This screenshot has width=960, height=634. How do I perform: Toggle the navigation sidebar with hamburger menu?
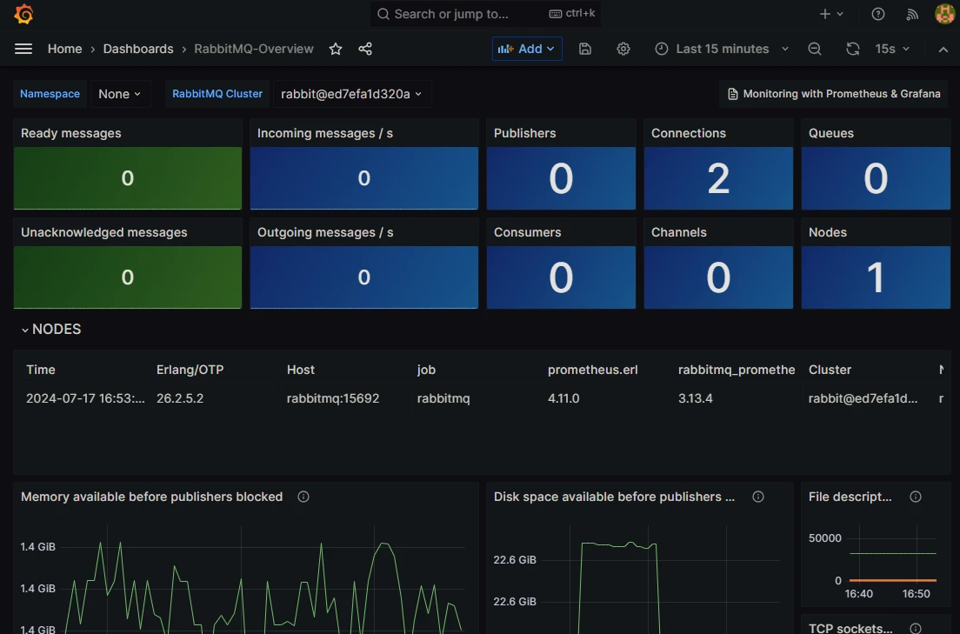(x=23, y=49)
